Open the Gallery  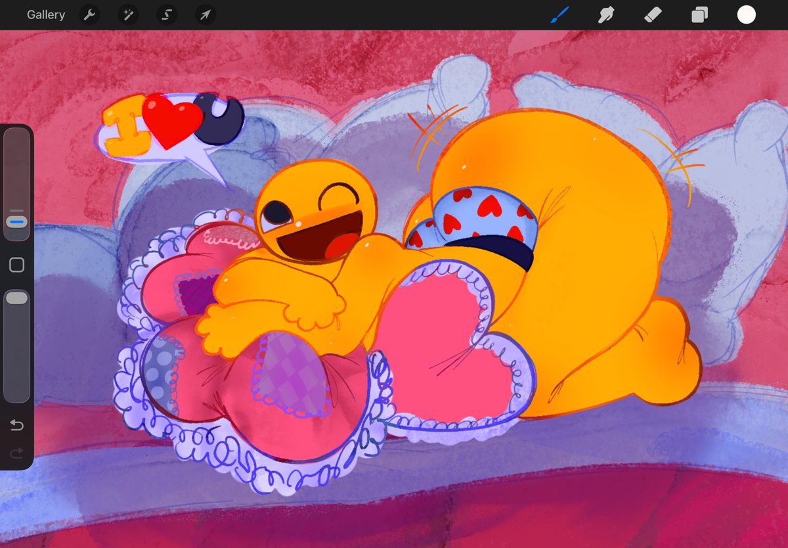(46, 14)
